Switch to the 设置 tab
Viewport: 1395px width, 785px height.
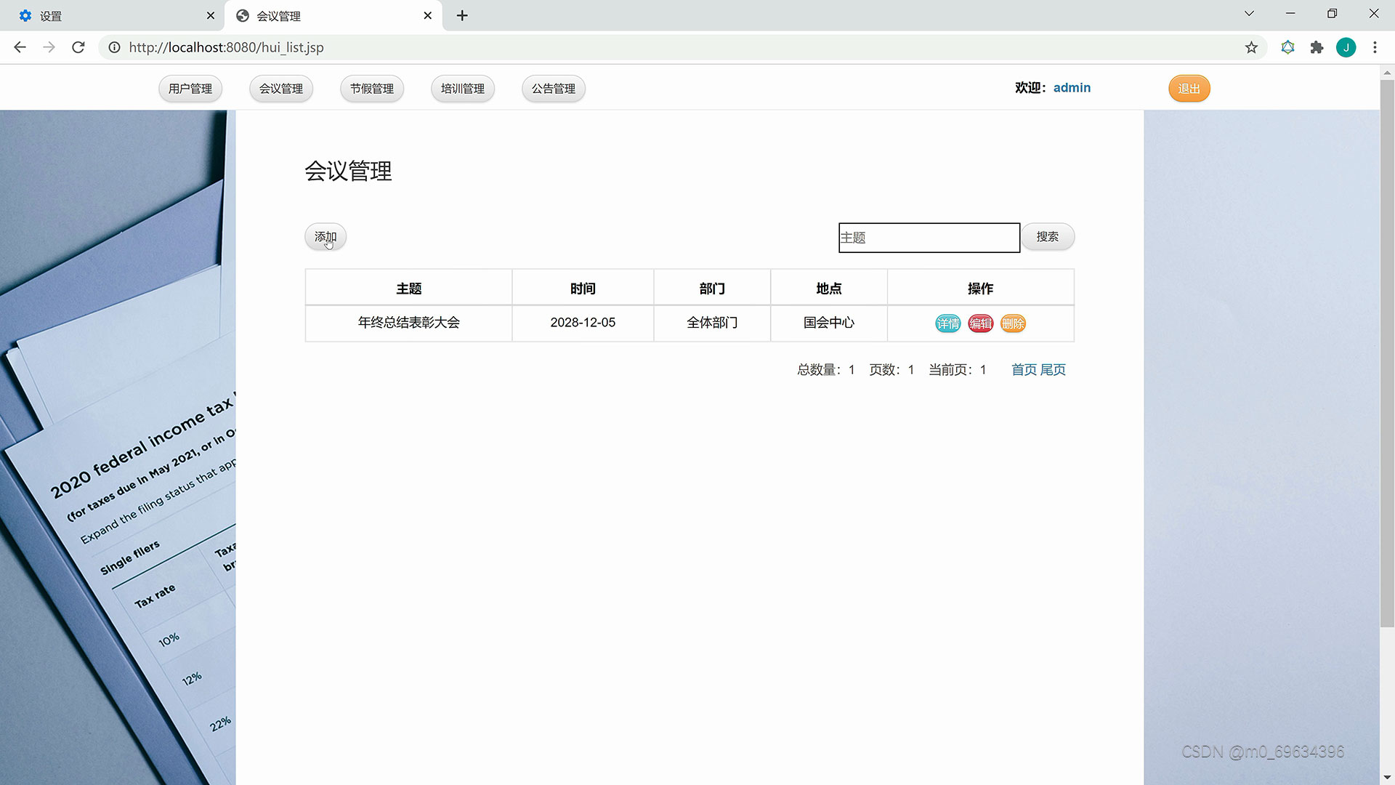tap(109, 15)
